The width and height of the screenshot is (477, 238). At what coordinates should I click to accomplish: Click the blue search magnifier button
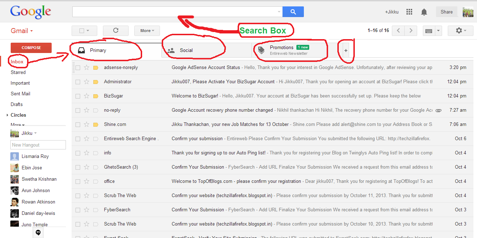pos(293,12)
